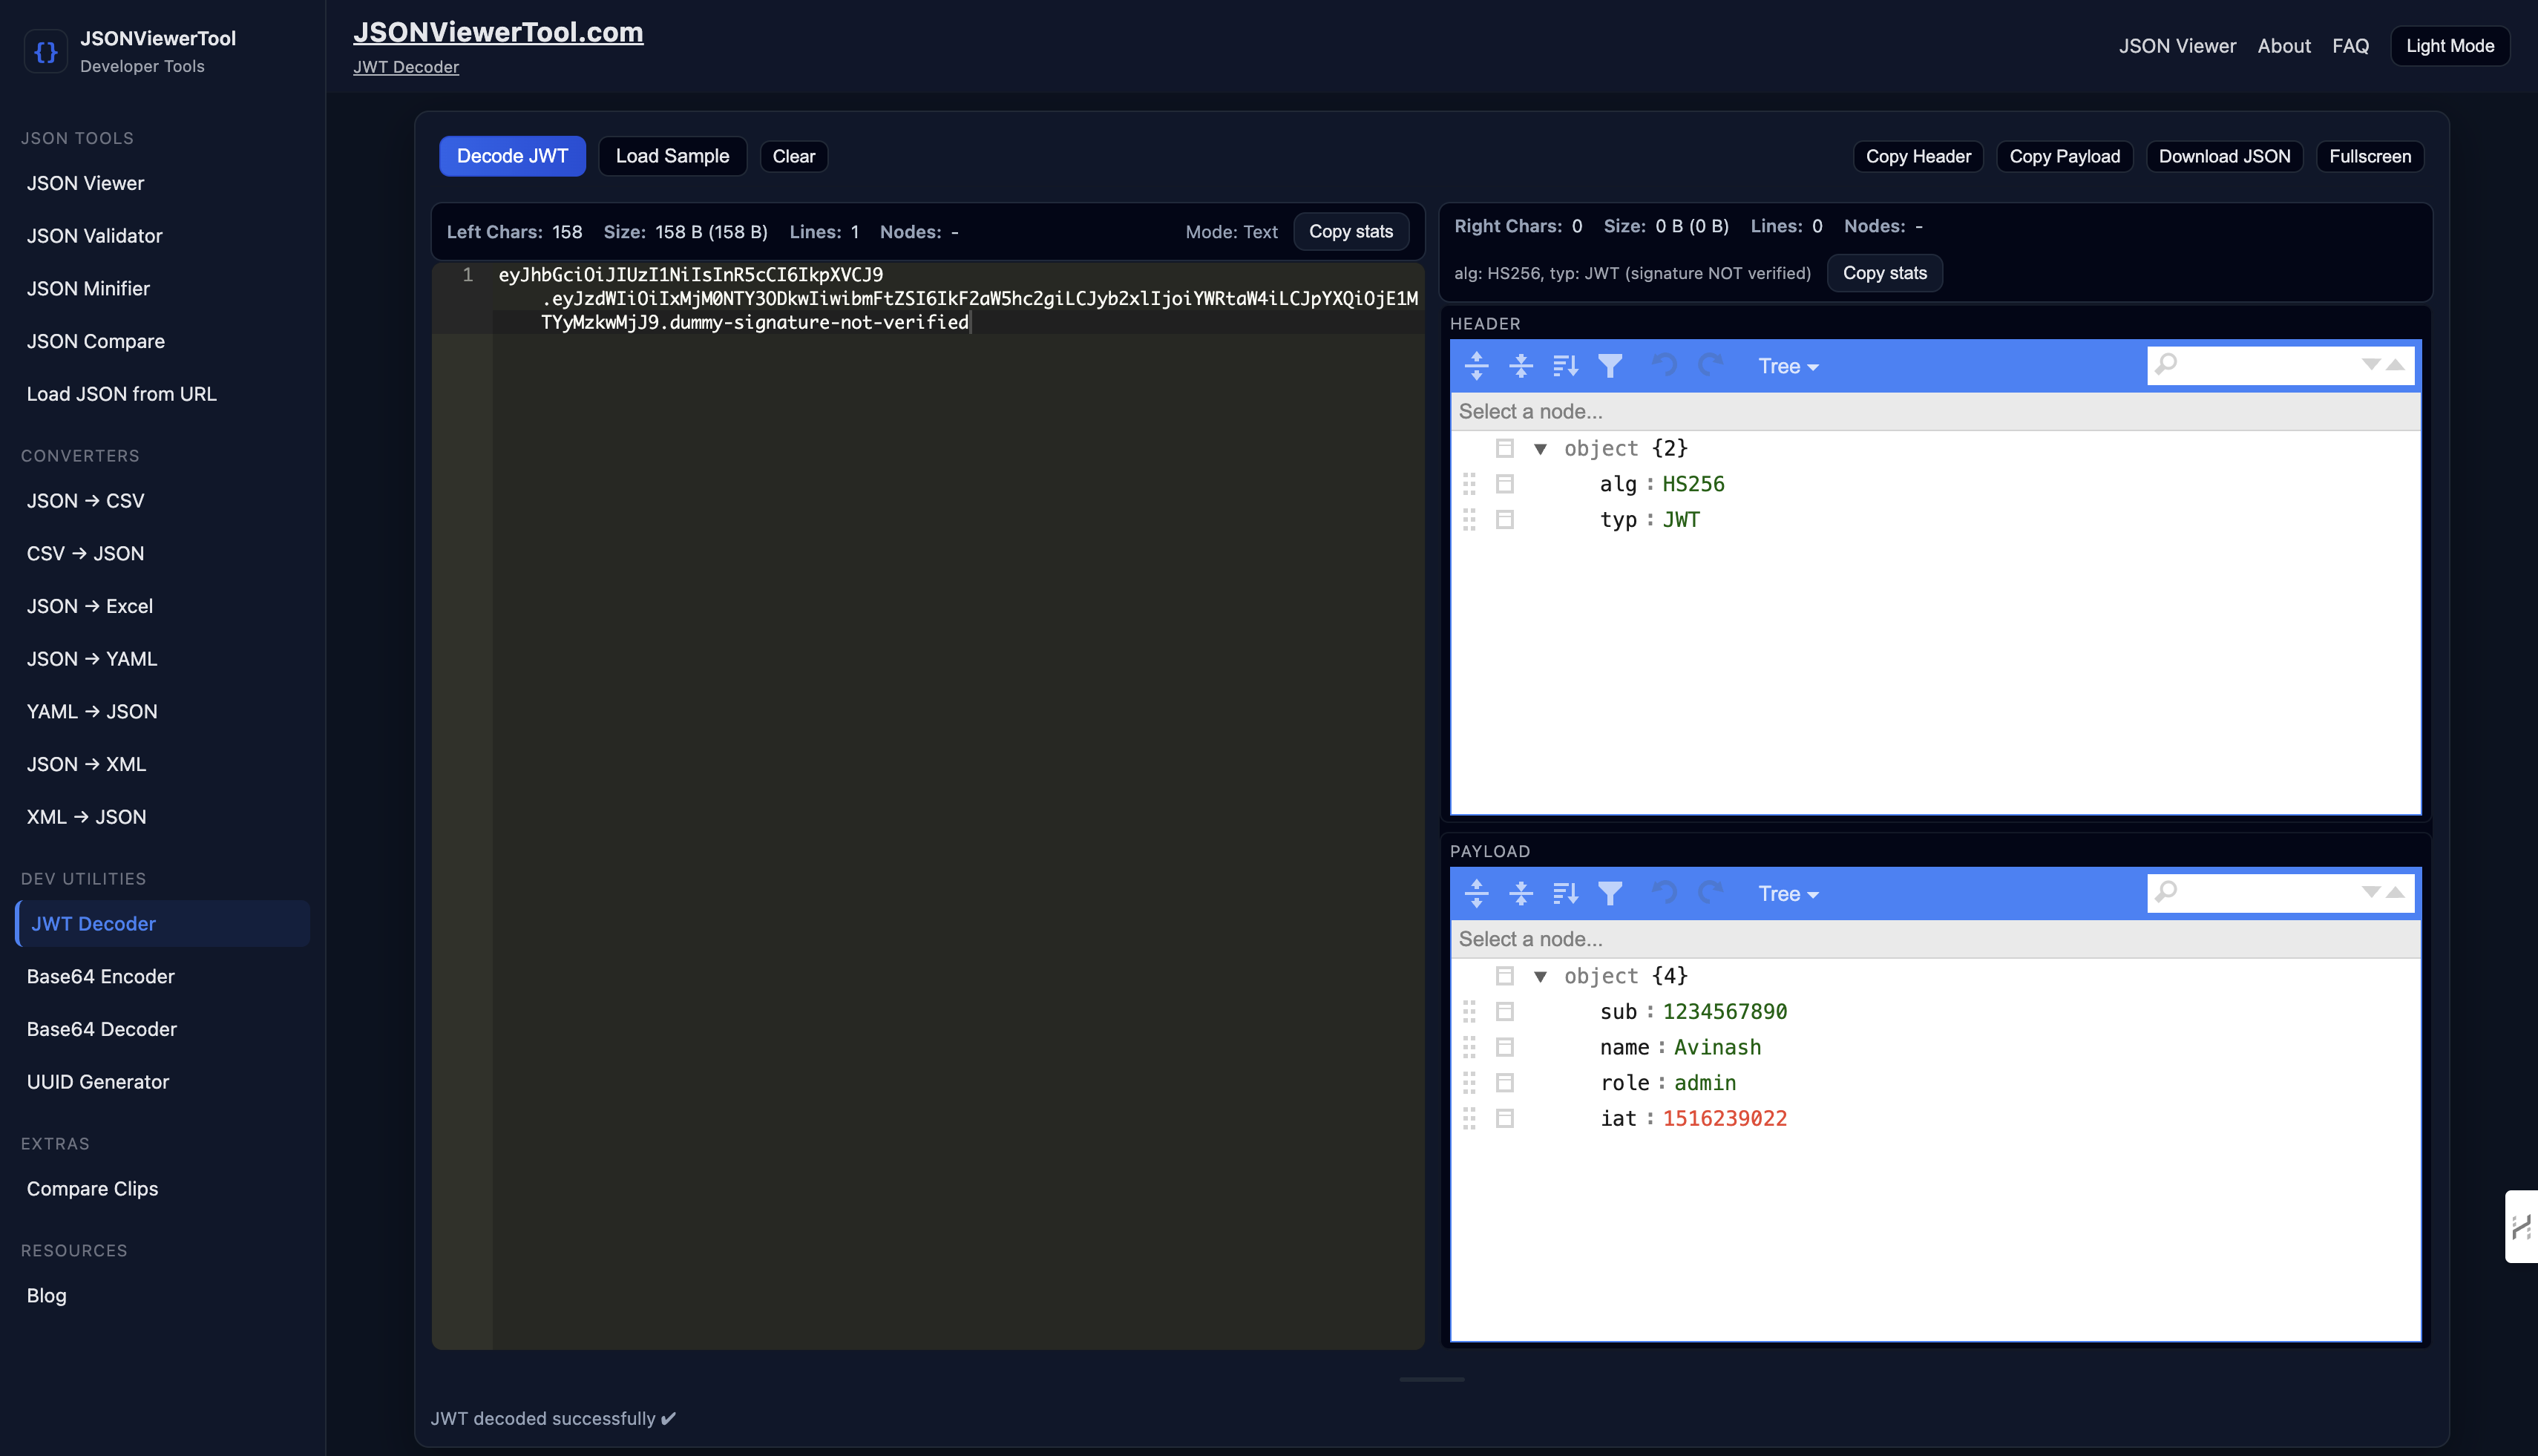Open the FAQ menu item in the top bar
The image size is (2538, 1456).
pyautogui.click(x=2352, y=45)
